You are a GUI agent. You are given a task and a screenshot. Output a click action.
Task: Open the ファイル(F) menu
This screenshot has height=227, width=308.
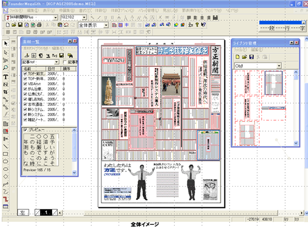(16, 11)
